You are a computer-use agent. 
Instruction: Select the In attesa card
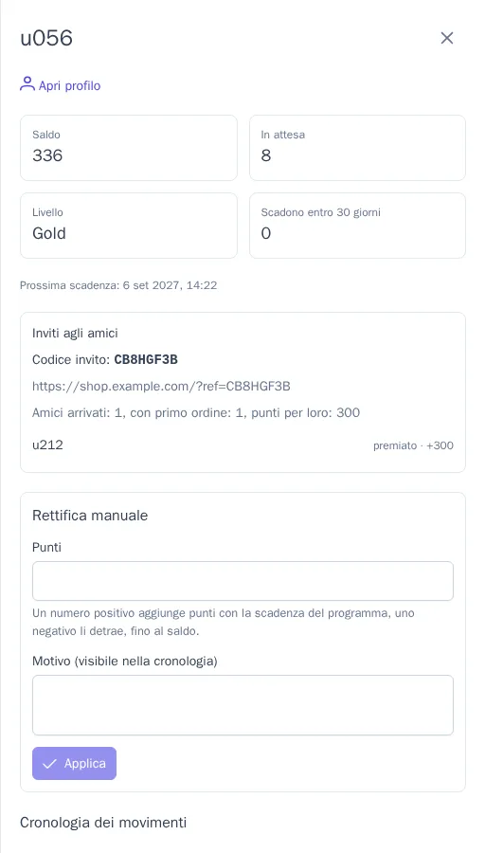pyautogui.click(x=357, y=148)
